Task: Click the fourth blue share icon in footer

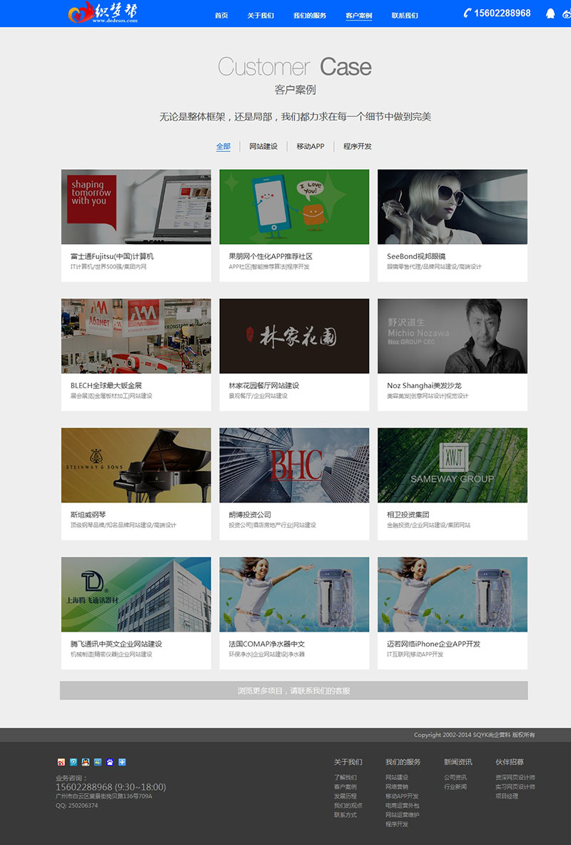Action: click(x=98, y=762)
